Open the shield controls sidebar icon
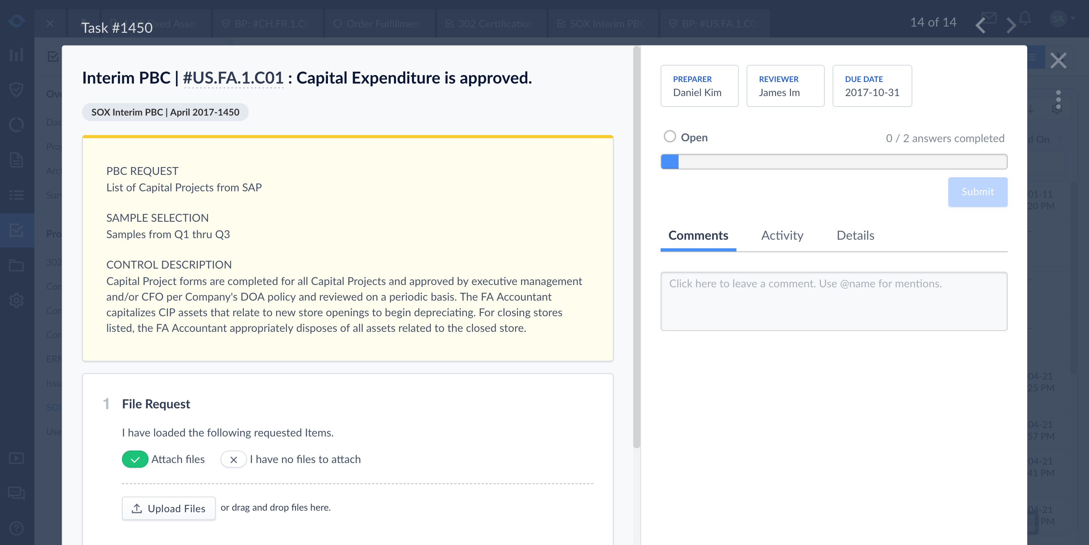 (16, 89)
